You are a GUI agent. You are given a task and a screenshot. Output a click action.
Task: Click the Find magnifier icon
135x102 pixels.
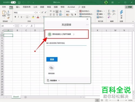click(x=114, y=14)
